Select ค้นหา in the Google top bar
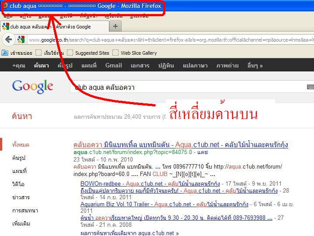 tap(41, 65)
